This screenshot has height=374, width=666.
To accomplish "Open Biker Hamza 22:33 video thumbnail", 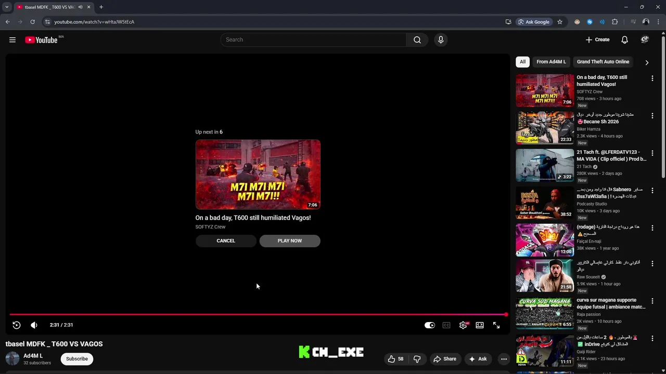I will point(545,128).
